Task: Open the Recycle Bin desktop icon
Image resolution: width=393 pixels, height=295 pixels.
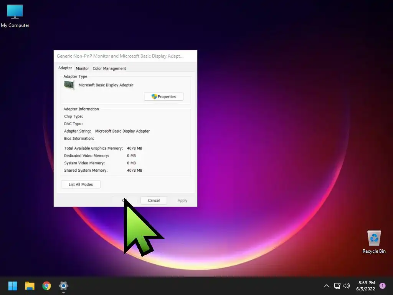Action: tap(374, 242)
